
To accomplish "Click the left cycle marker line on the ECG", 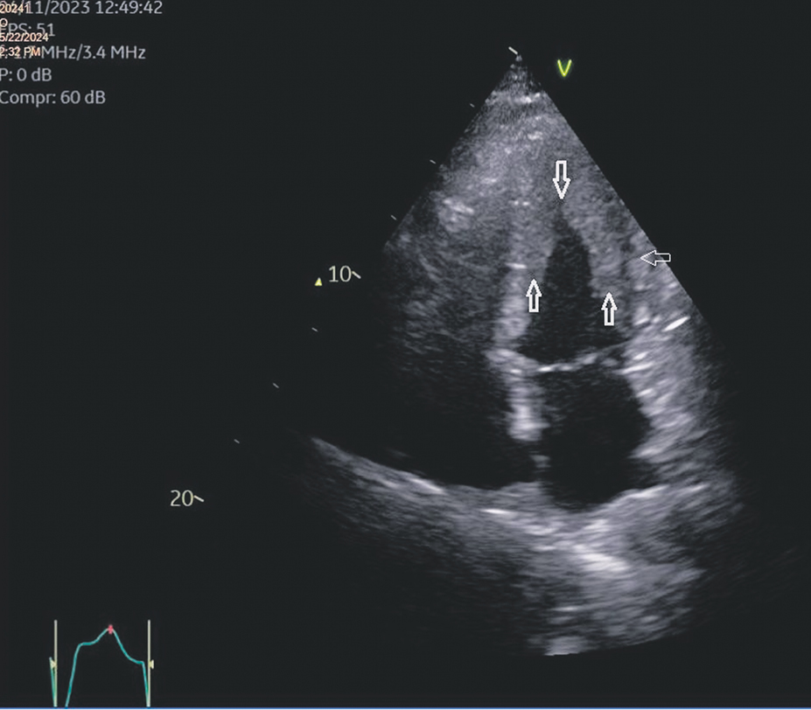I will pos(55,663).
